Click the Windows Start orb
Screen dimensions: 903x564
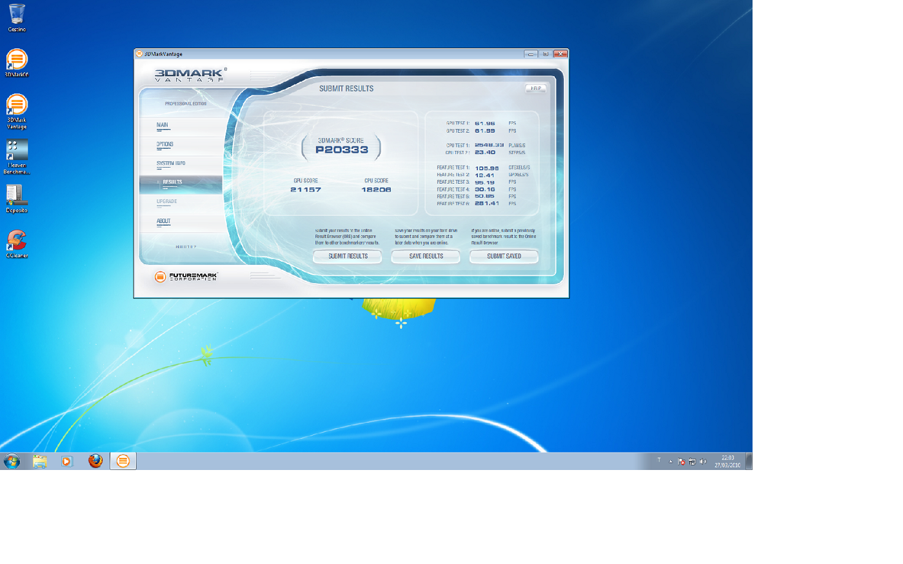click(x=12, y=461)
